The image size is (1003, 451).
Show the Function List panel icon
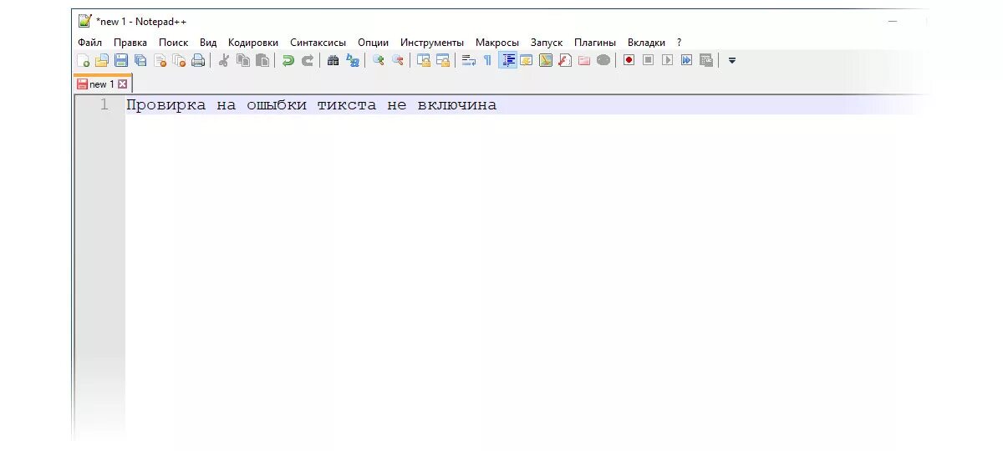coord(565,60)
